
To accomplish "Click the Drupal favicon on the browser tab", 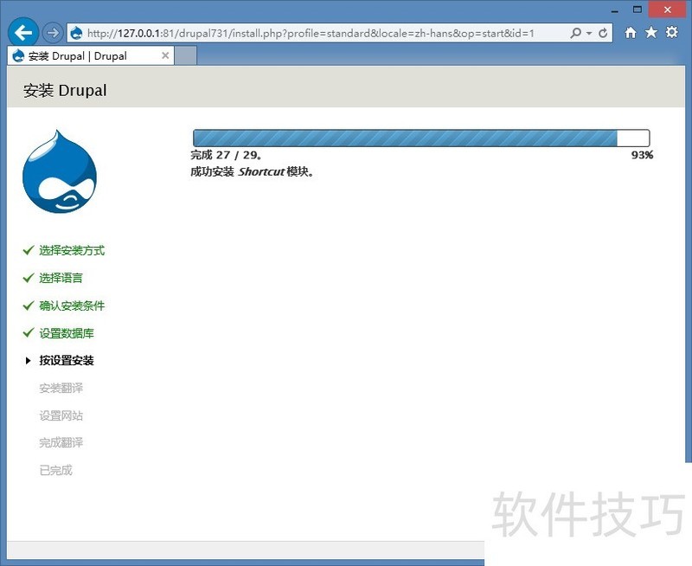I will pos(18,54).
